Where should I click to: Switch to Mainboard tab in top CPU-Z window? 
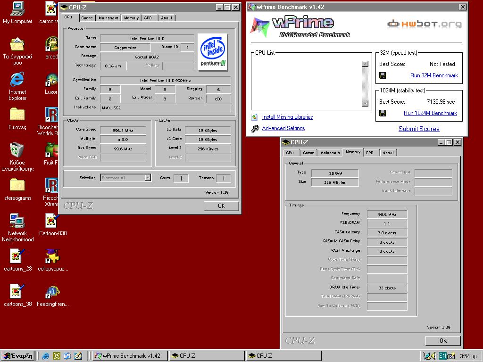108,18
